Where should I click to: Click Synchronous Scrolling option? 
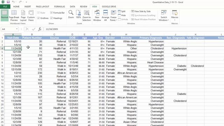pos(143,15)
